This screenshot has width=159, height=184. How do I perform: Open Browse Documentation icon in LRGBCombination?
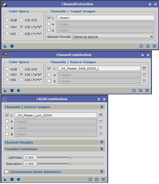coord(97,179)
